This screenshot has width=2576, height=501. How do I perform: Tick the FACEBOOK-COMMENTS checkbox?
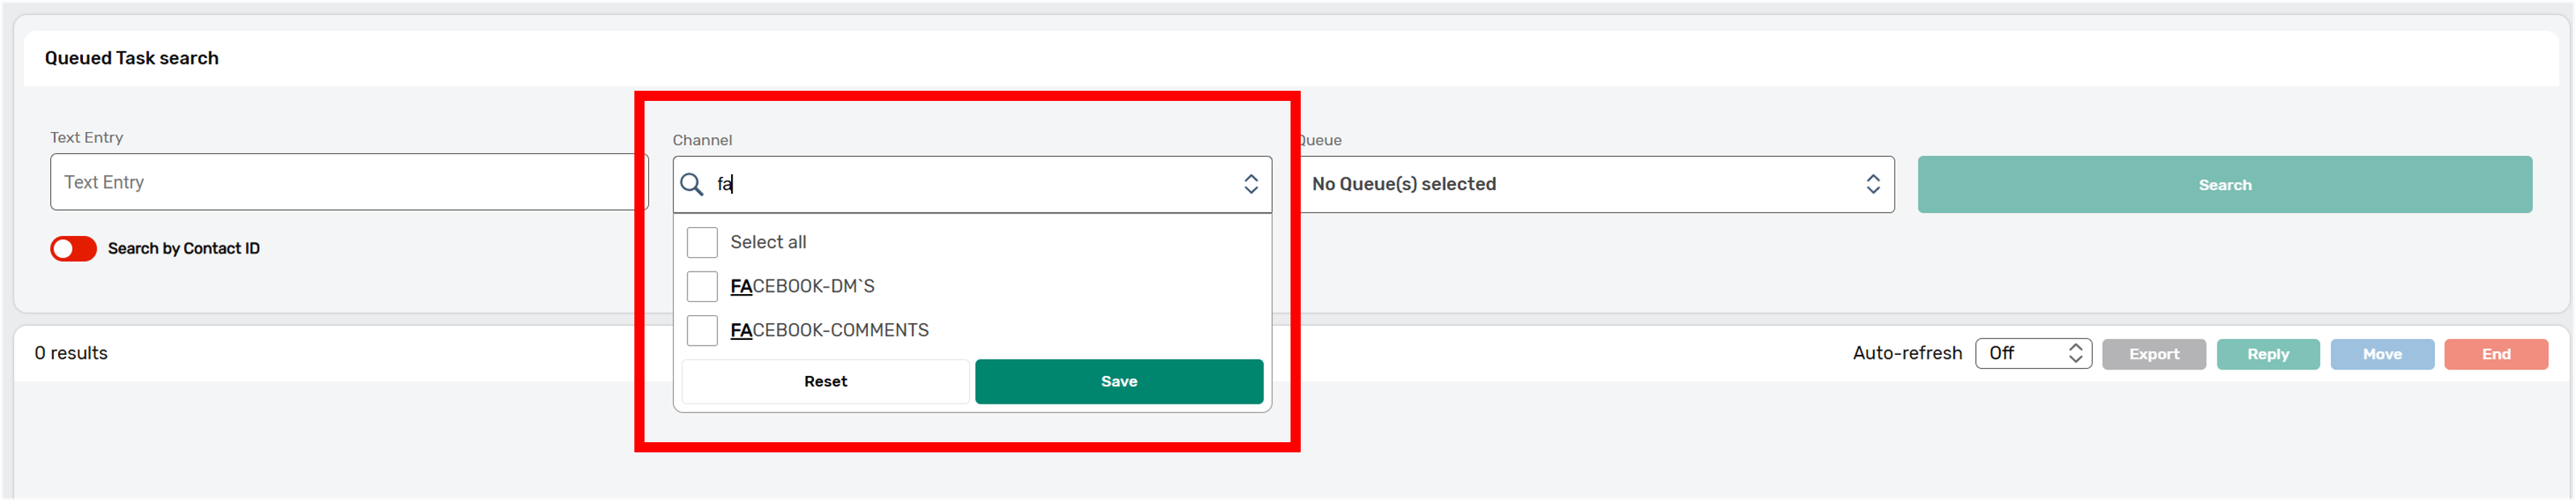pyautogui.click(x=702, y=330)
